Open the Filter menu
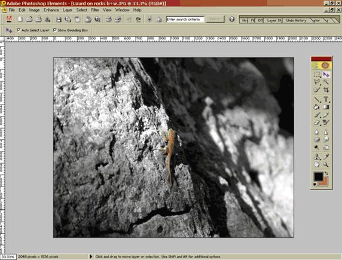Image resolution: width=342 pixels, height=260 pixels. [95, 10]
